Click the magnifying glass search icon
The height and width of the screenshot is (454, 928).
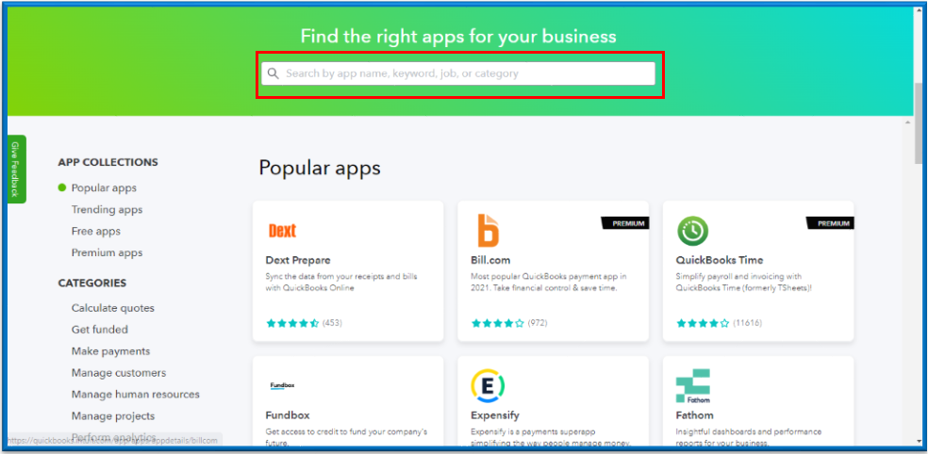(x=273, y=73)
